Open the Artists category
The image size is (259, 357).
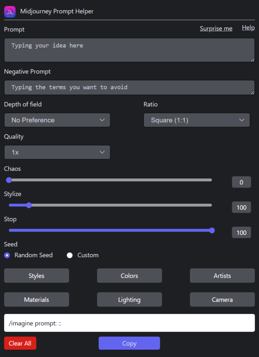tap(222, 275)
